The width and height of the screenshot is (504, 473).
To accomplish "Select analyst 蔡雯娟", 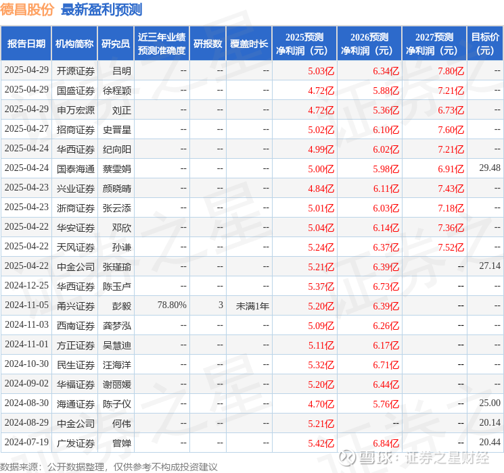I will pyautogui.click(x=117, y=169).
